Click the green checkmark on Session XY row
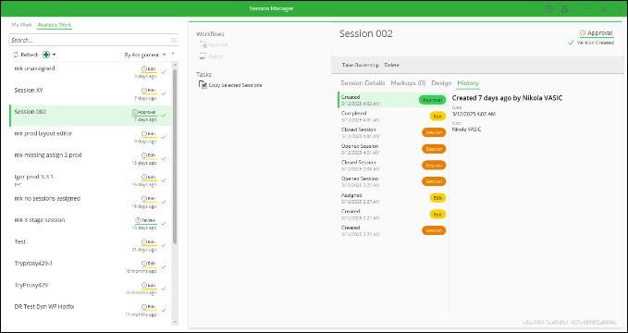Screen dimensions: 628x333 point(164,94)
